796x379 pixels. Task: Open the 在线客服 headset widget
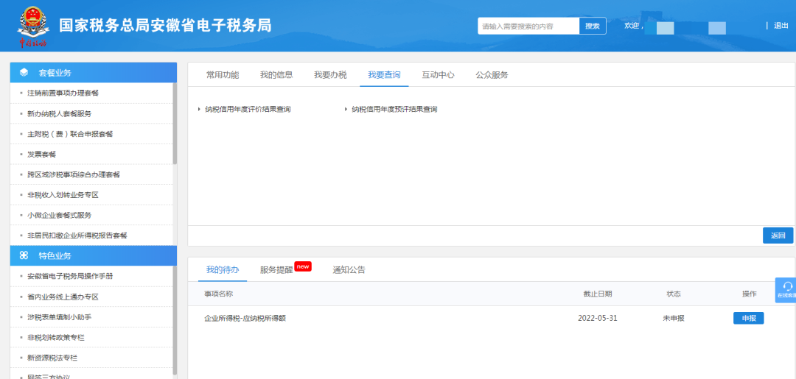point(786,290)
